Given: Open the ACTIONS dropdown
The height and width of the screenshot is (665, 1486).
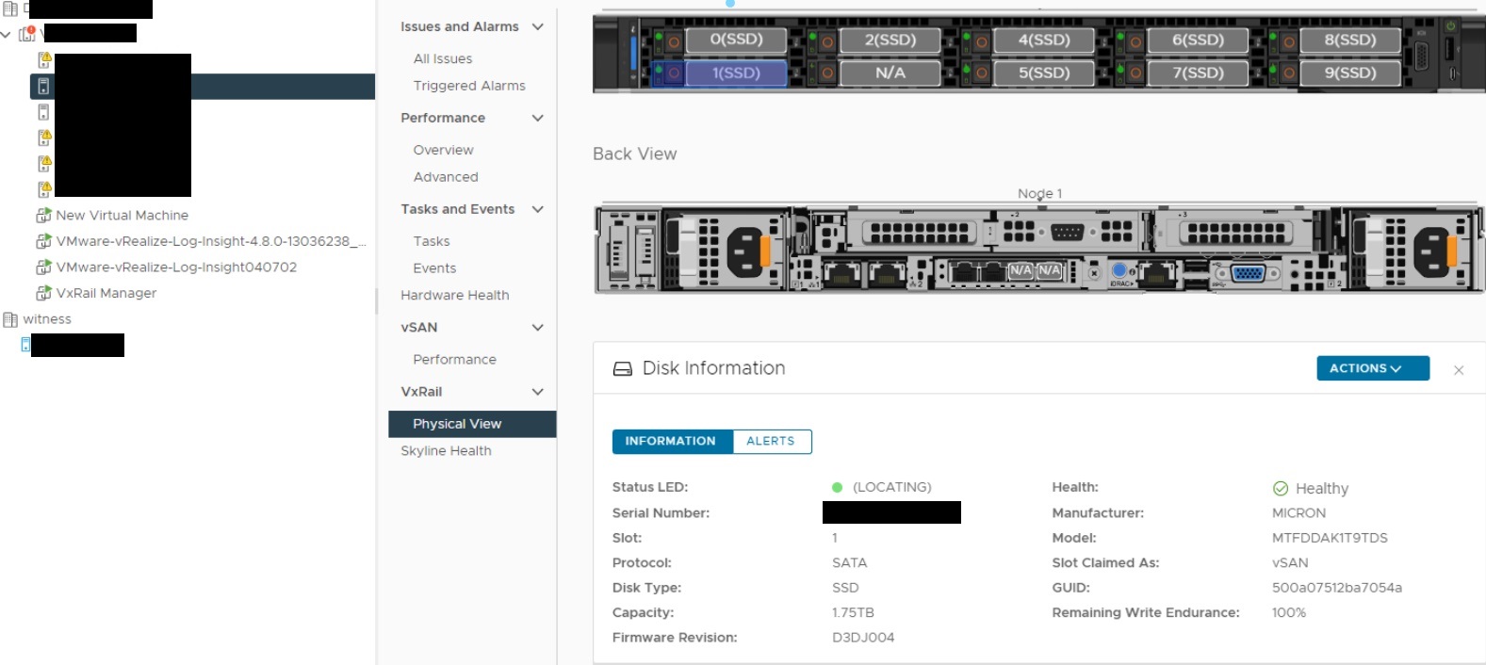Looking at the screenshot, I should click(x=1372, y=368).
